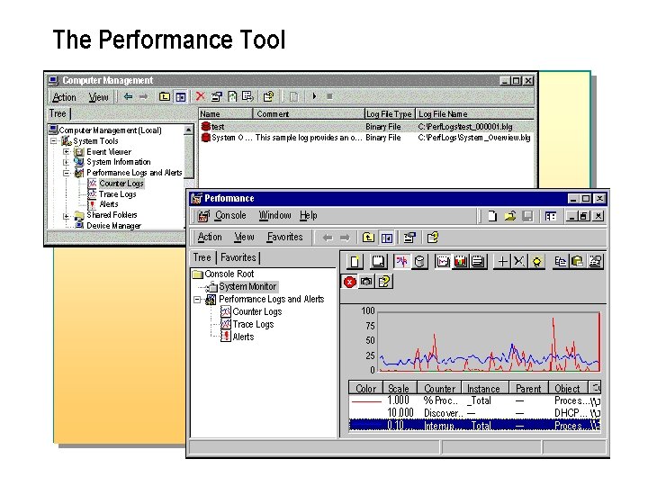Click the Paste Counter List icon
Screen dimensions: 648x486
[578, 262]
